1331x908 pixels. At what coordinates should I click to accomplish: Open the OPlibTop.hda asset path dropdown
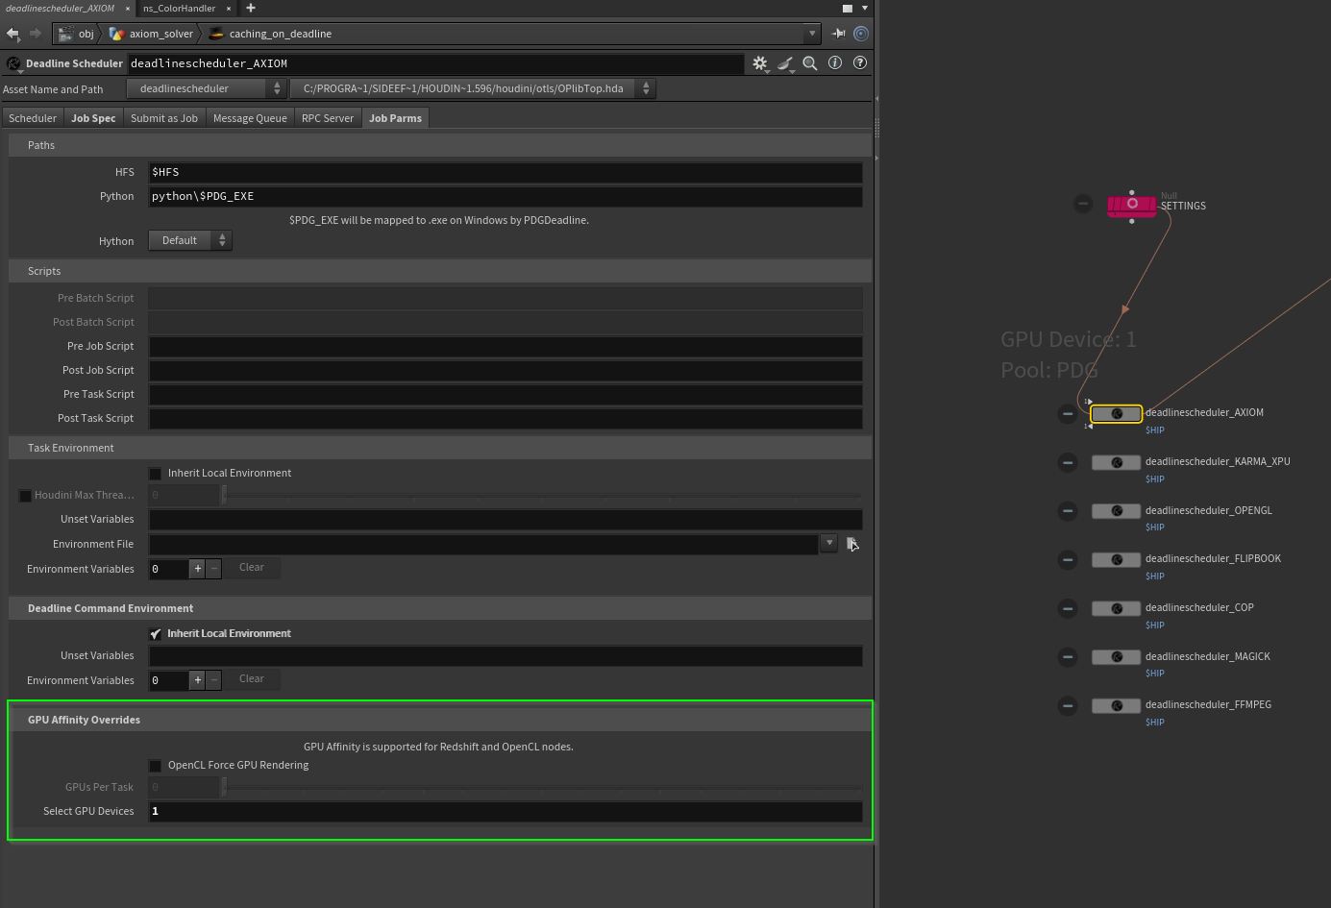pos(473,88)
